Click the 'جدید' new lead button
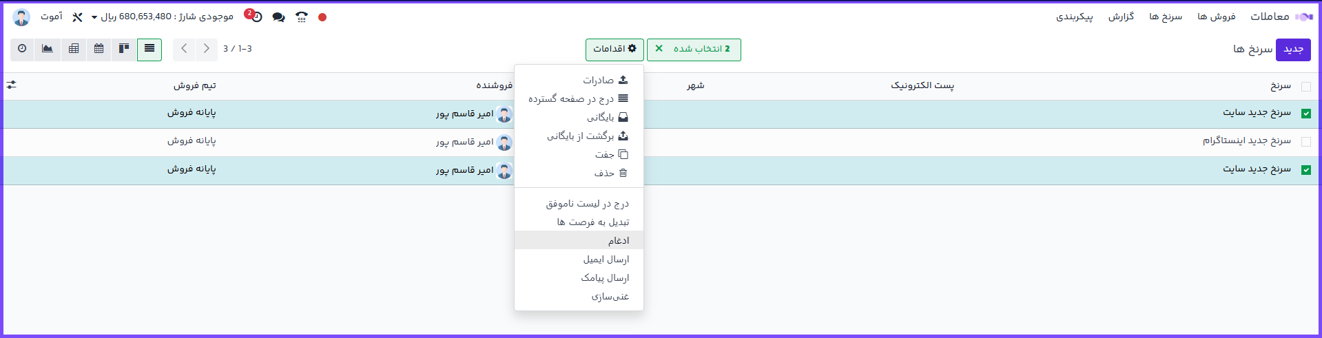This screenshot has width=1322, height=338. (1292, 50)
